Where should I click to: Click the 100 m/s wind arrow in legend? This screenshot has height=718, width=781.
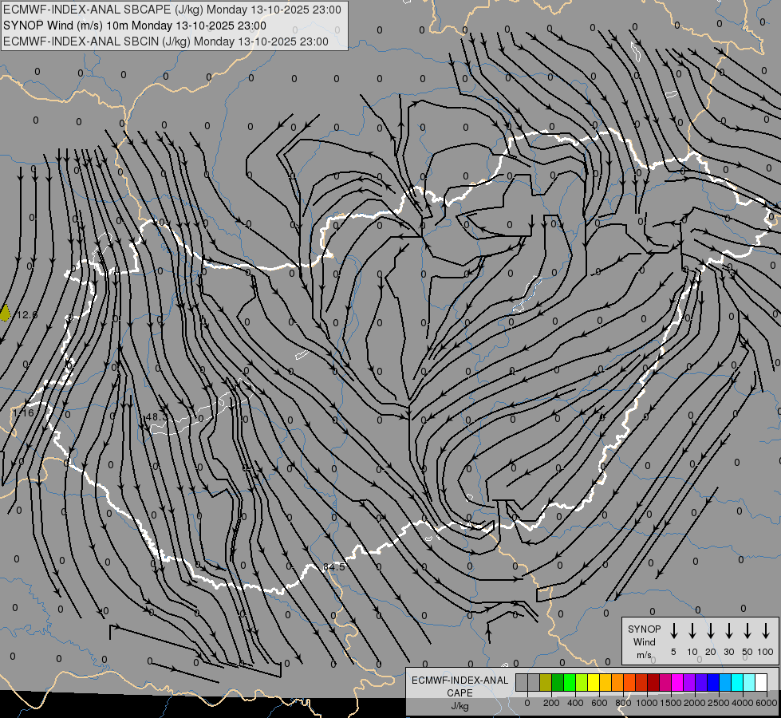[x=766, y=631]
